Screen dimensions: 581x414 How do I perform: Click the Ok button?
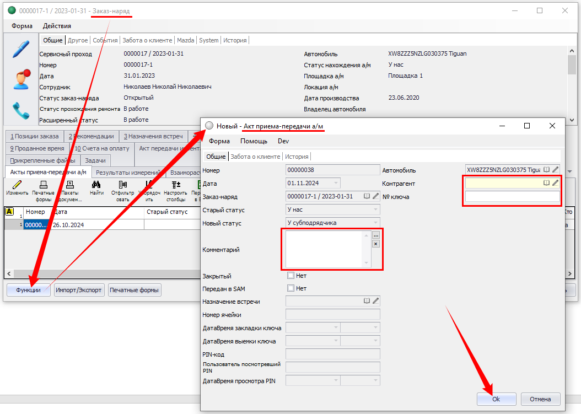click(x=496, y=399)
